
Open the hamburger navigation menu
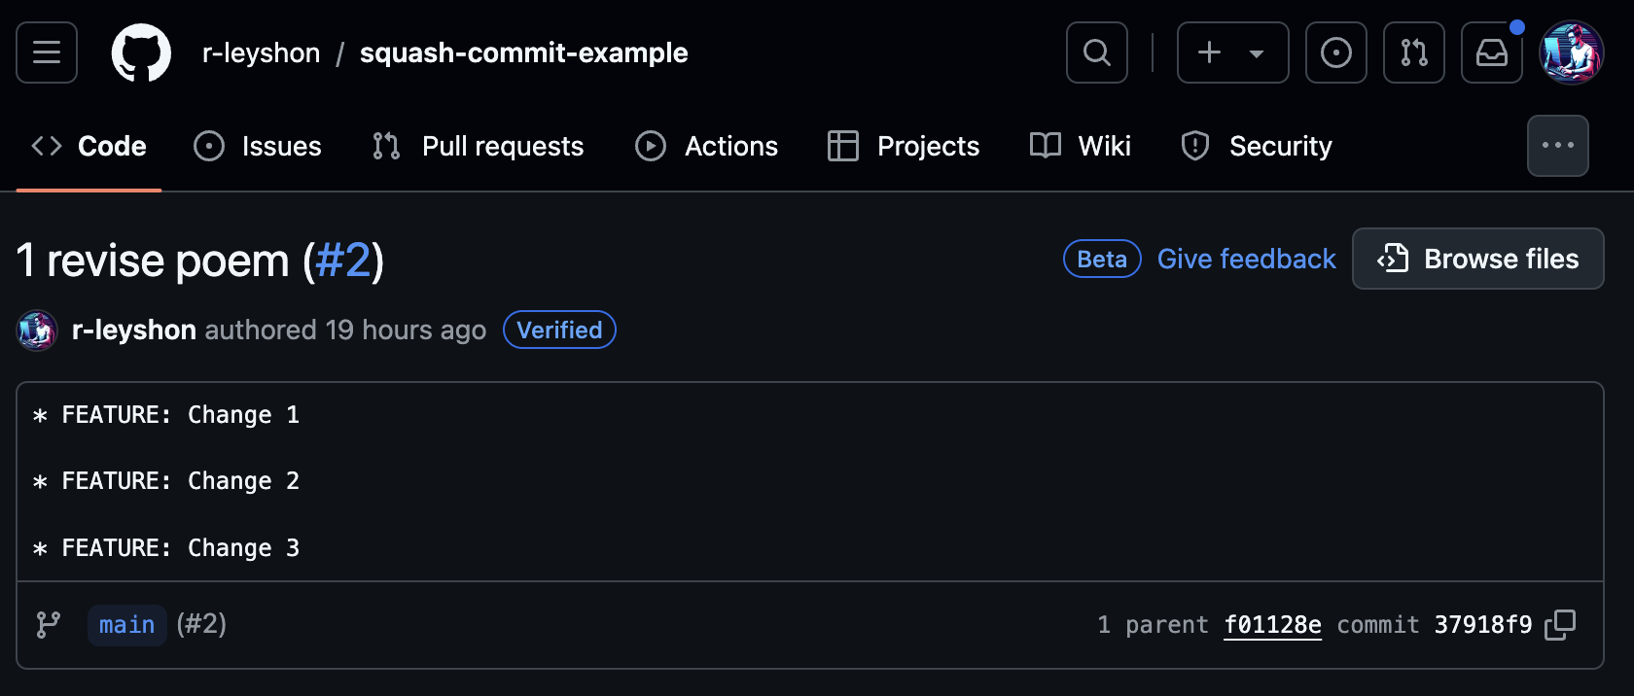click(x=47, y=52)
